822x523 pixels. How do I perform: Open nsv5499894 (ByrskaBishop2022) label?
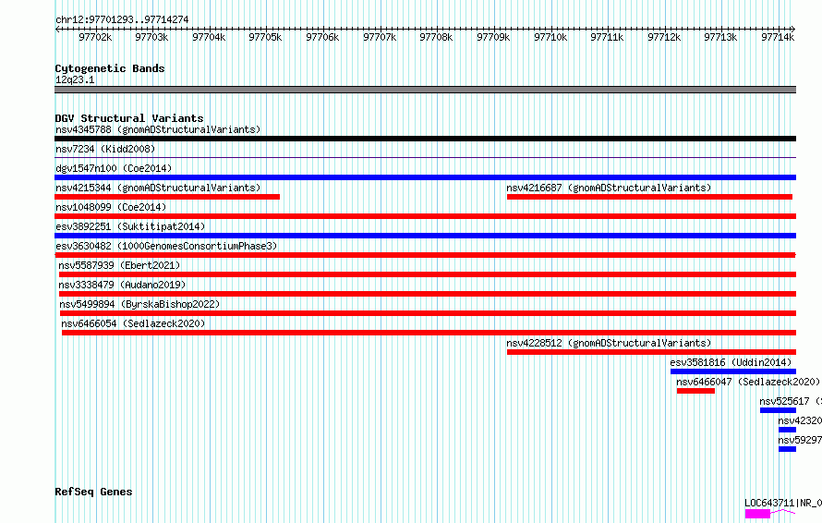point(139,304)
